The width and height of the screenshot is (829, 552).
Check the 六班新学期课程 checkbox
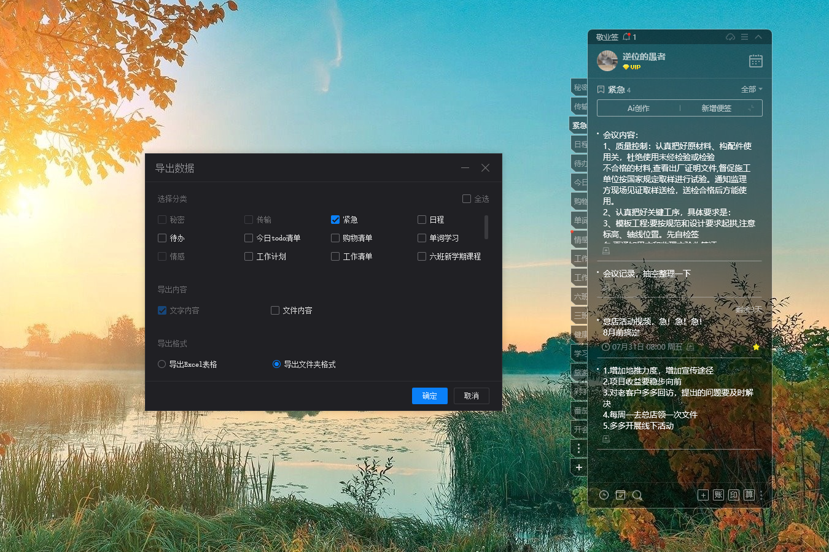(422, 256)
